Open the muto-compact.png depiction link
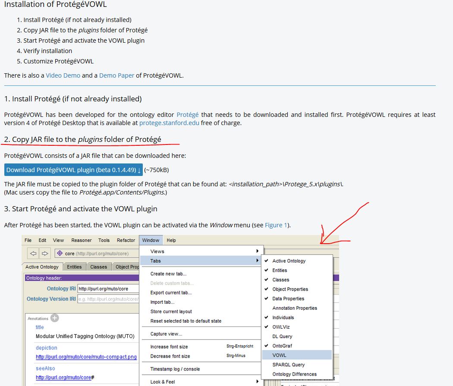This screenshot has height=386, width=453. [86, 357]
